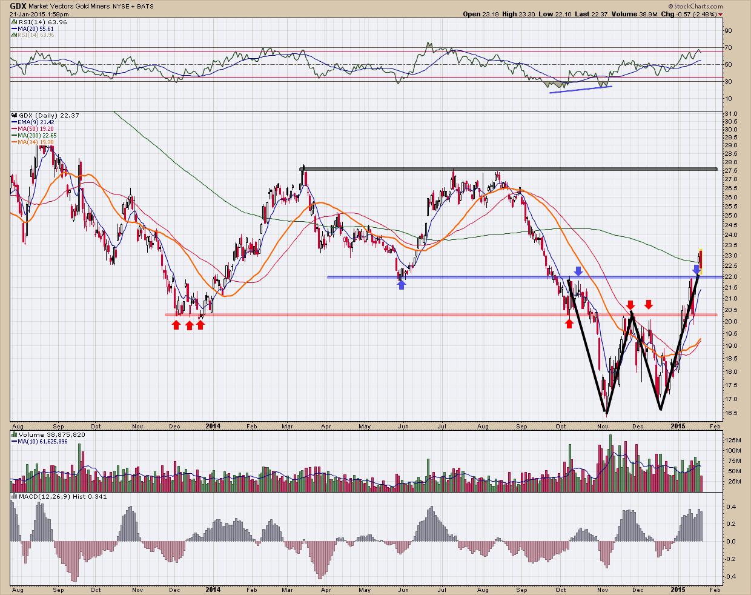Screen dimensions: 751x595
Task: Click the 'Volume 38.9M' header value
Action: click(x=634, y=14)
